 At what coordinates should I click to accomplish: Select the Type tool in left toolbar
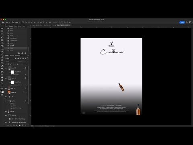(x=2, y=43)
